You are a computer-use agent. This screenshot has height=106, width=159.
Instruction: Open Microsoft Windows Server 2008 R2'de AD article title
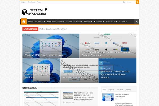[84, 96]
